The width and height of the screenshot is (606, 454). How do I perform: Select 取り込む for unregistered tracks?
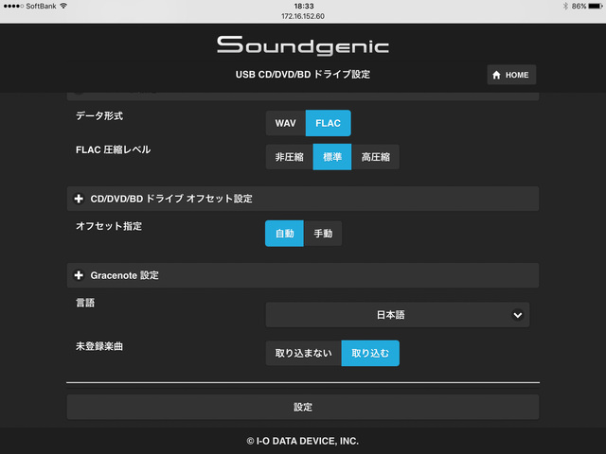coord(370,353)
